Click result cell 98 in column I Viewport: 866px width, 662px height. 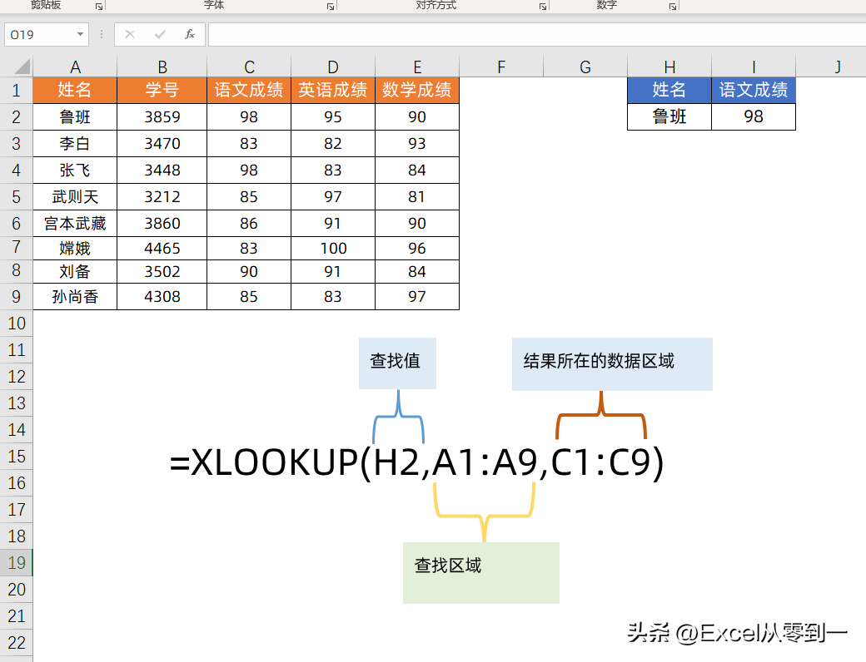pos(754,117)
